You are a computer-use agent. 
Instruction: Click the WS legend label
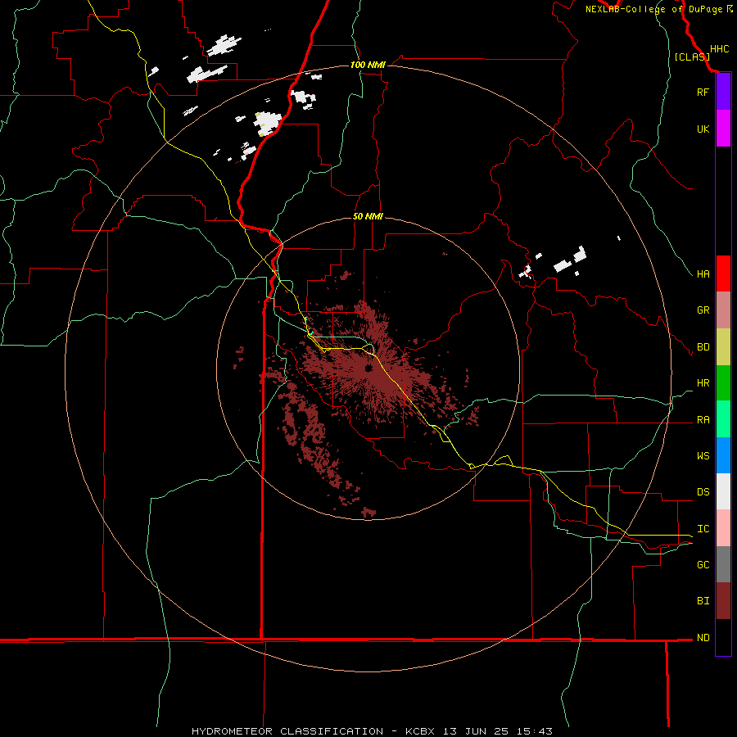point(703,456)
